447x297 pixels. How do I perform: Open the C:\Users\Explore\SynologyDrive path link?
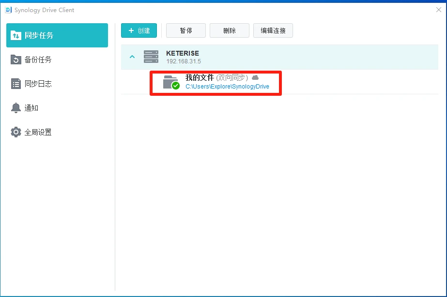[x=227, y=87]
